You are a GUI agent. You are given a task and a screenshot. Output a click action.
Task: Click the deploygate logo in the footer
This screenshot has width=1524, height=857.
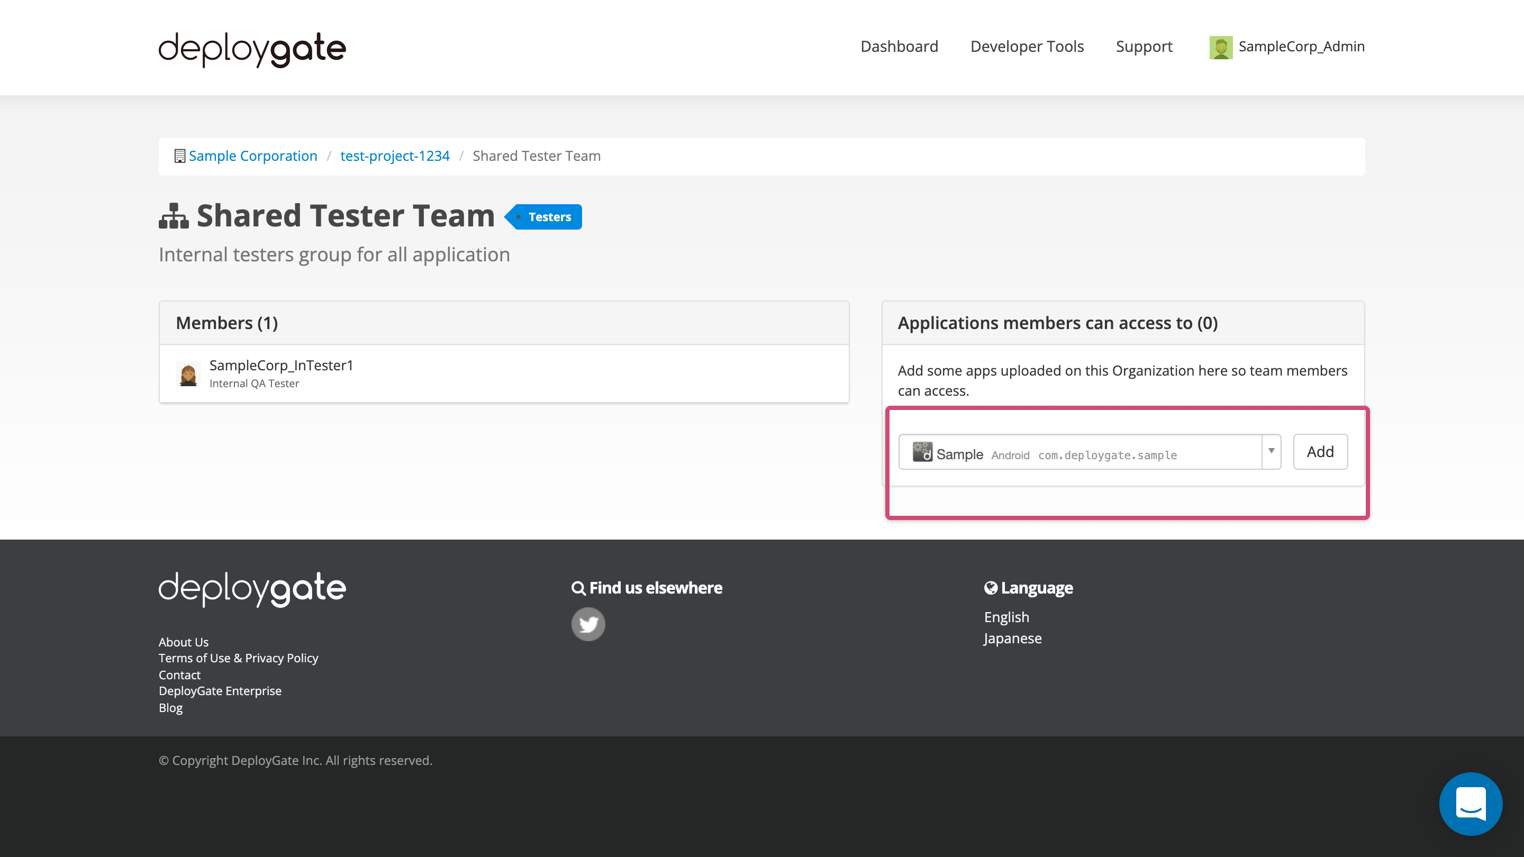pyautogui.click(x=251, y=588)
